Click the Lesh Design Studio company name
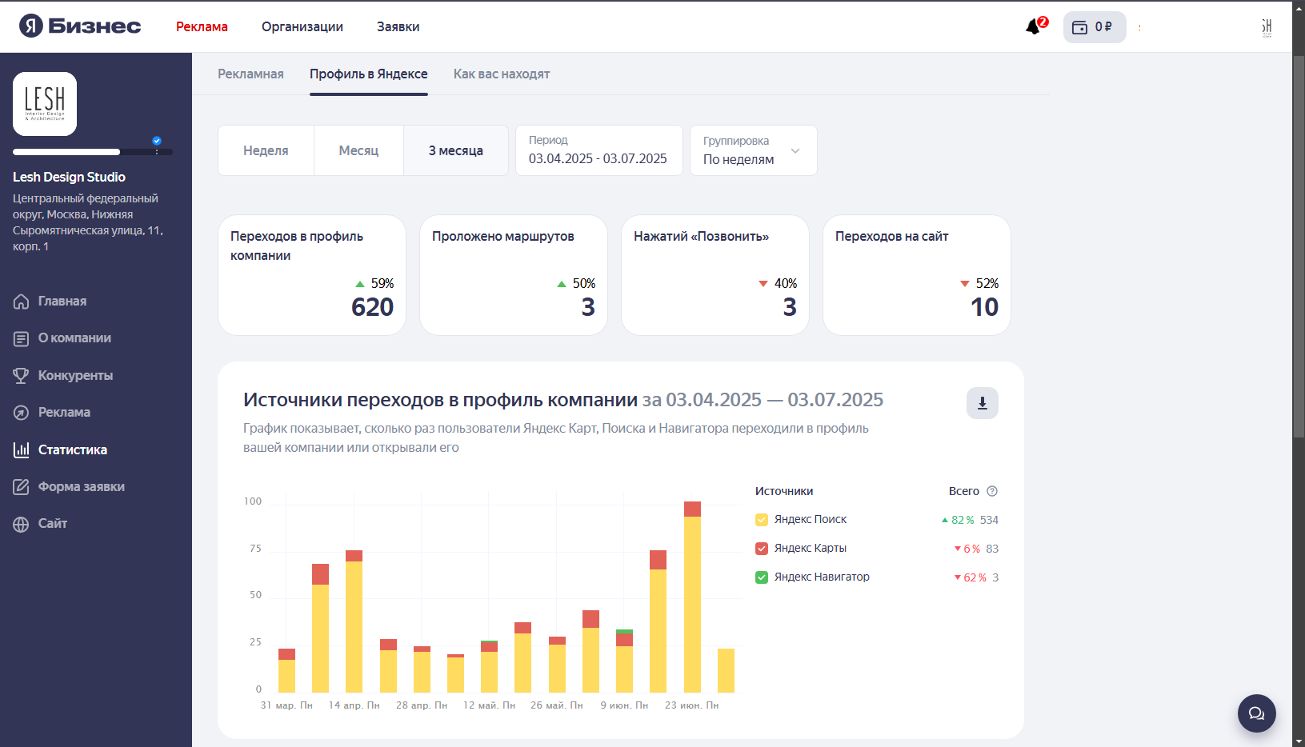Viewport: 1305px width, 747px height. (69, 177)
